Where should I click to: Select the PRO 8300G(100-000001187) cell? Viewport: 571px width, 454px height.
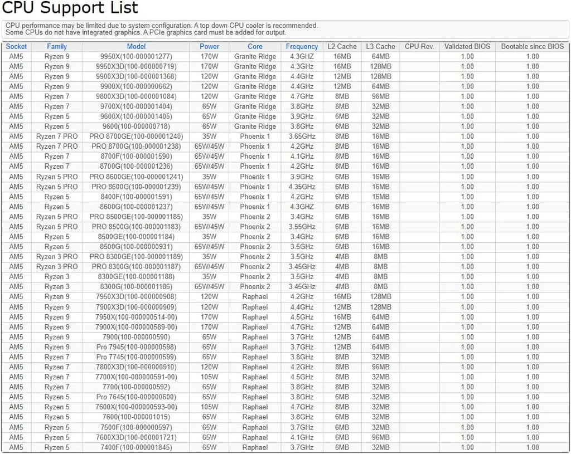tap(136, 267)
